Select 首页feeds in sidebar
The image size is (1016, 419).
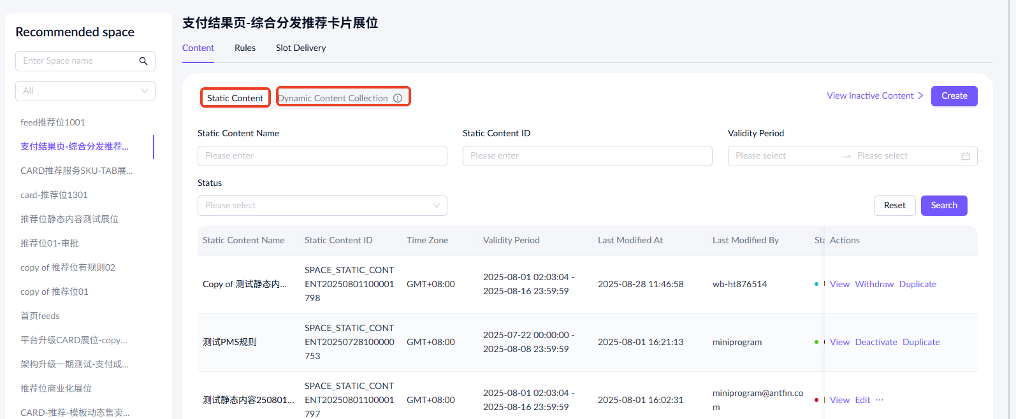tap(40, 316)
